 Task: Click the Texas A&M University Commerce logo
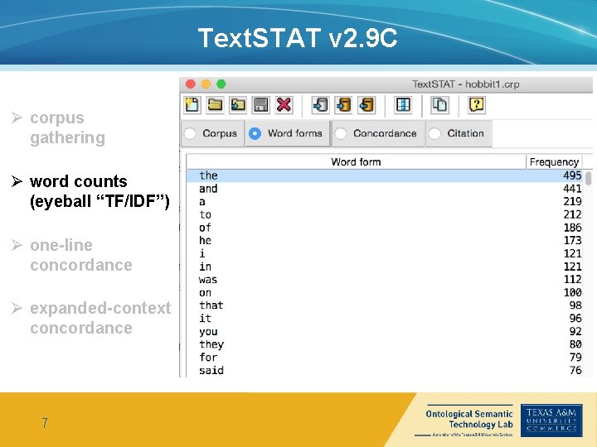pos(551,421)
